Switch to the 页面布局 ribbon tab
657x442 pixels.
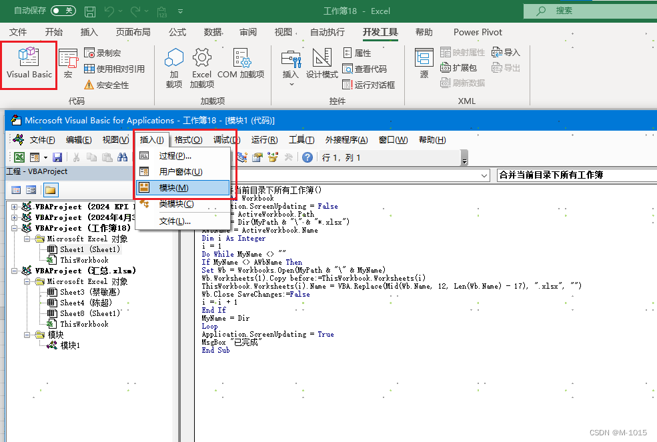pyautogui.click(x=133, y=32)
